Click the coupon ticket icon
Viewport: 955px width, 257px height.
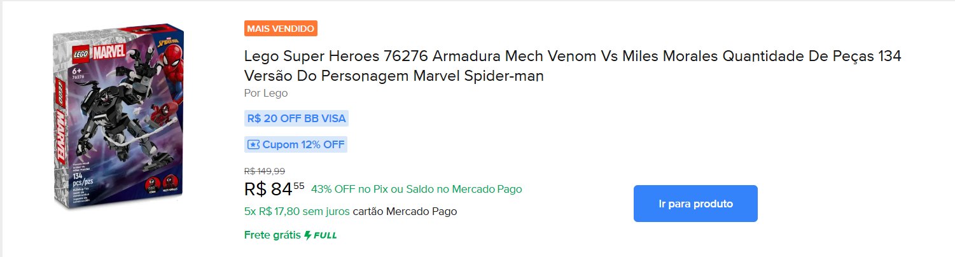click(x=253, y=144)
